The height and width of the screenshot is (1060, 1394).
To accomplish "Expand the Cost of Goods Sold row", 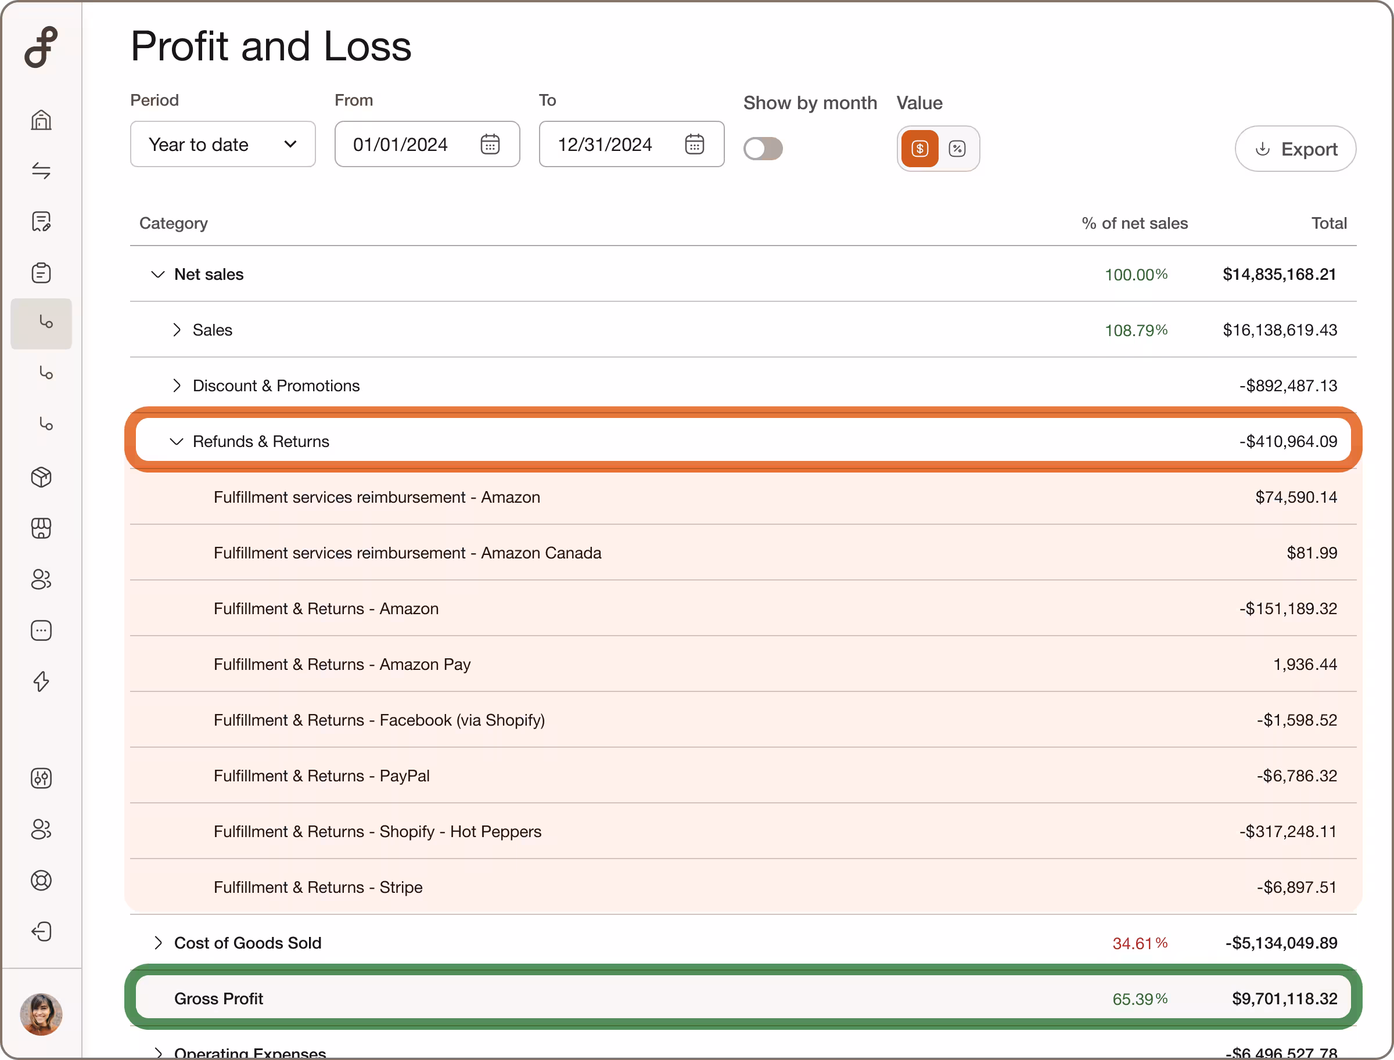I will [x=158, y=943].
